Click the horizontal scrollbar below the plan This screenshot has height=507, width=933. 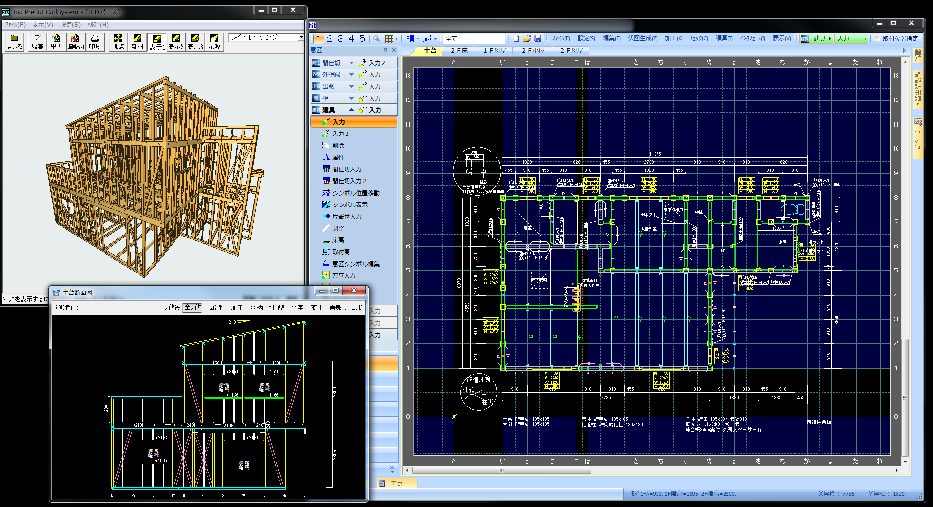[x=502, y=470]
